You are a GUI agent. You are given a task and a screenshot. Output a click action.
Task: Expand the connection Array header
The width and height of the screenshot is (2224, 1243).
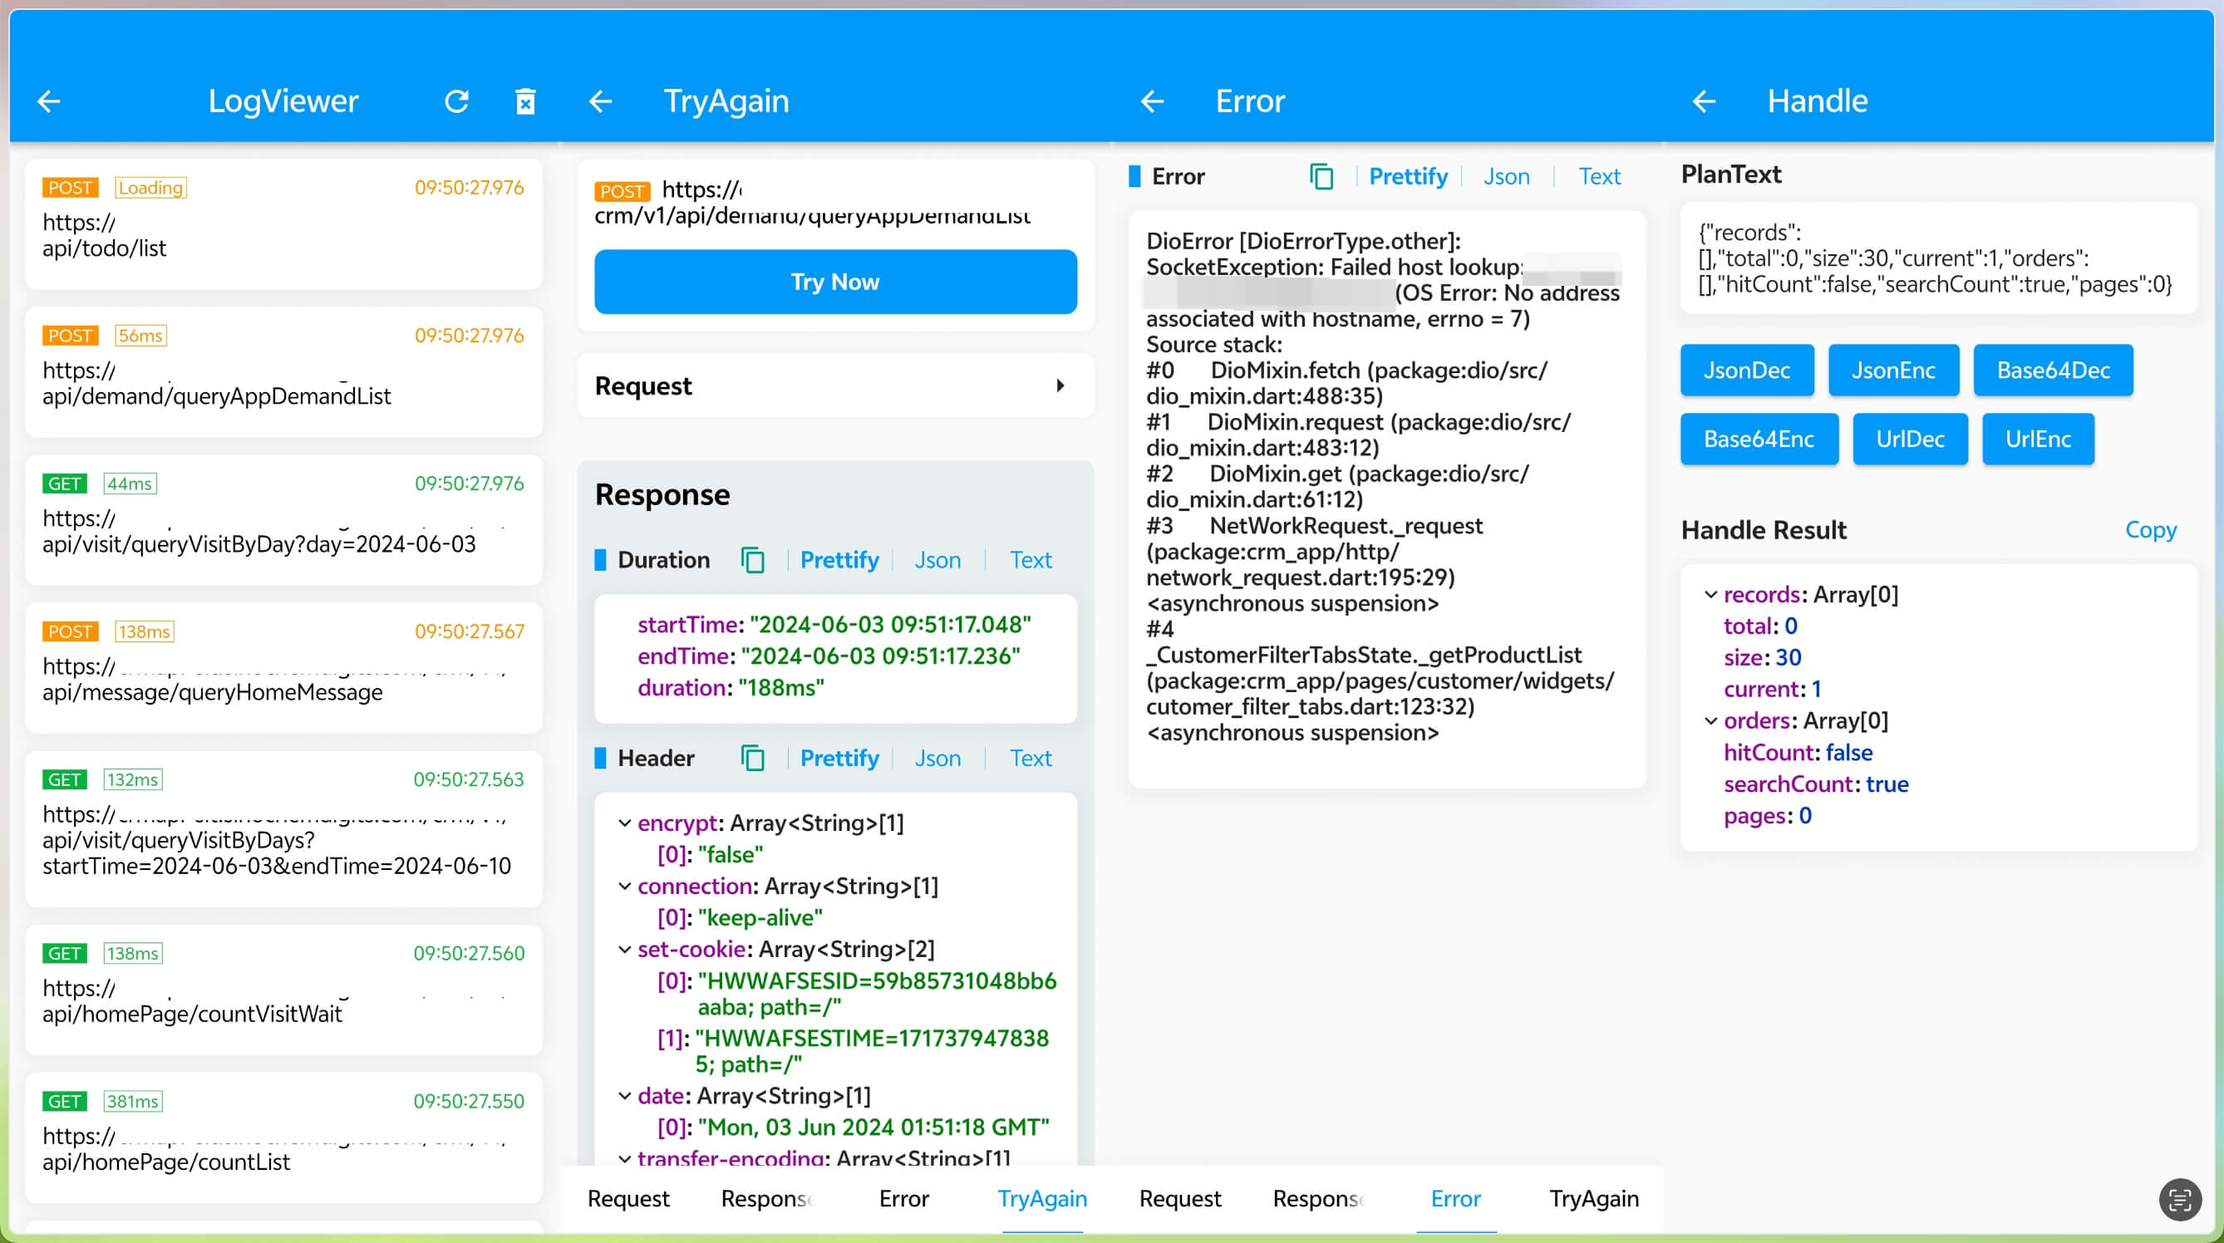[x=627, y=886]
